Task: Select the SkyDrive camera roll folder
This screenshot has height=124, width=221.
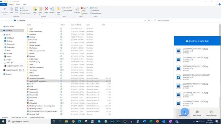Action: click(x=36, y=68)
